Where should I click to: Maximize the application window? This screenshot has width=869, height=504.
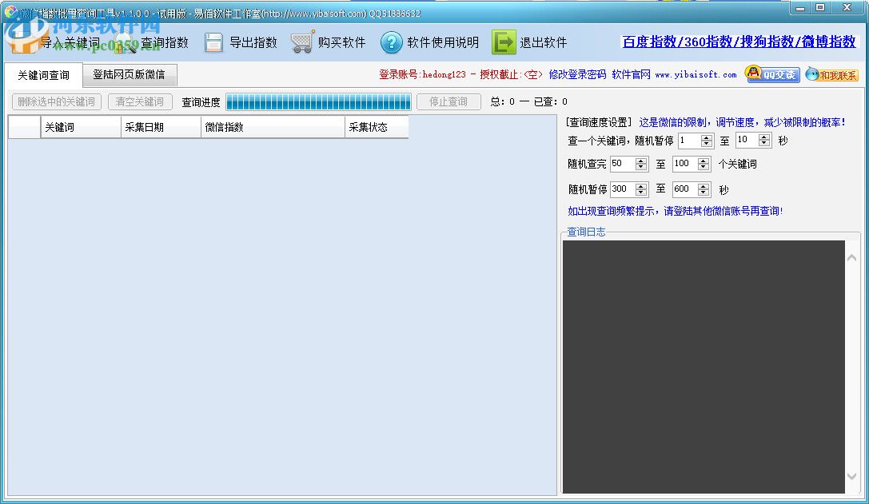[x=820, y=8]
